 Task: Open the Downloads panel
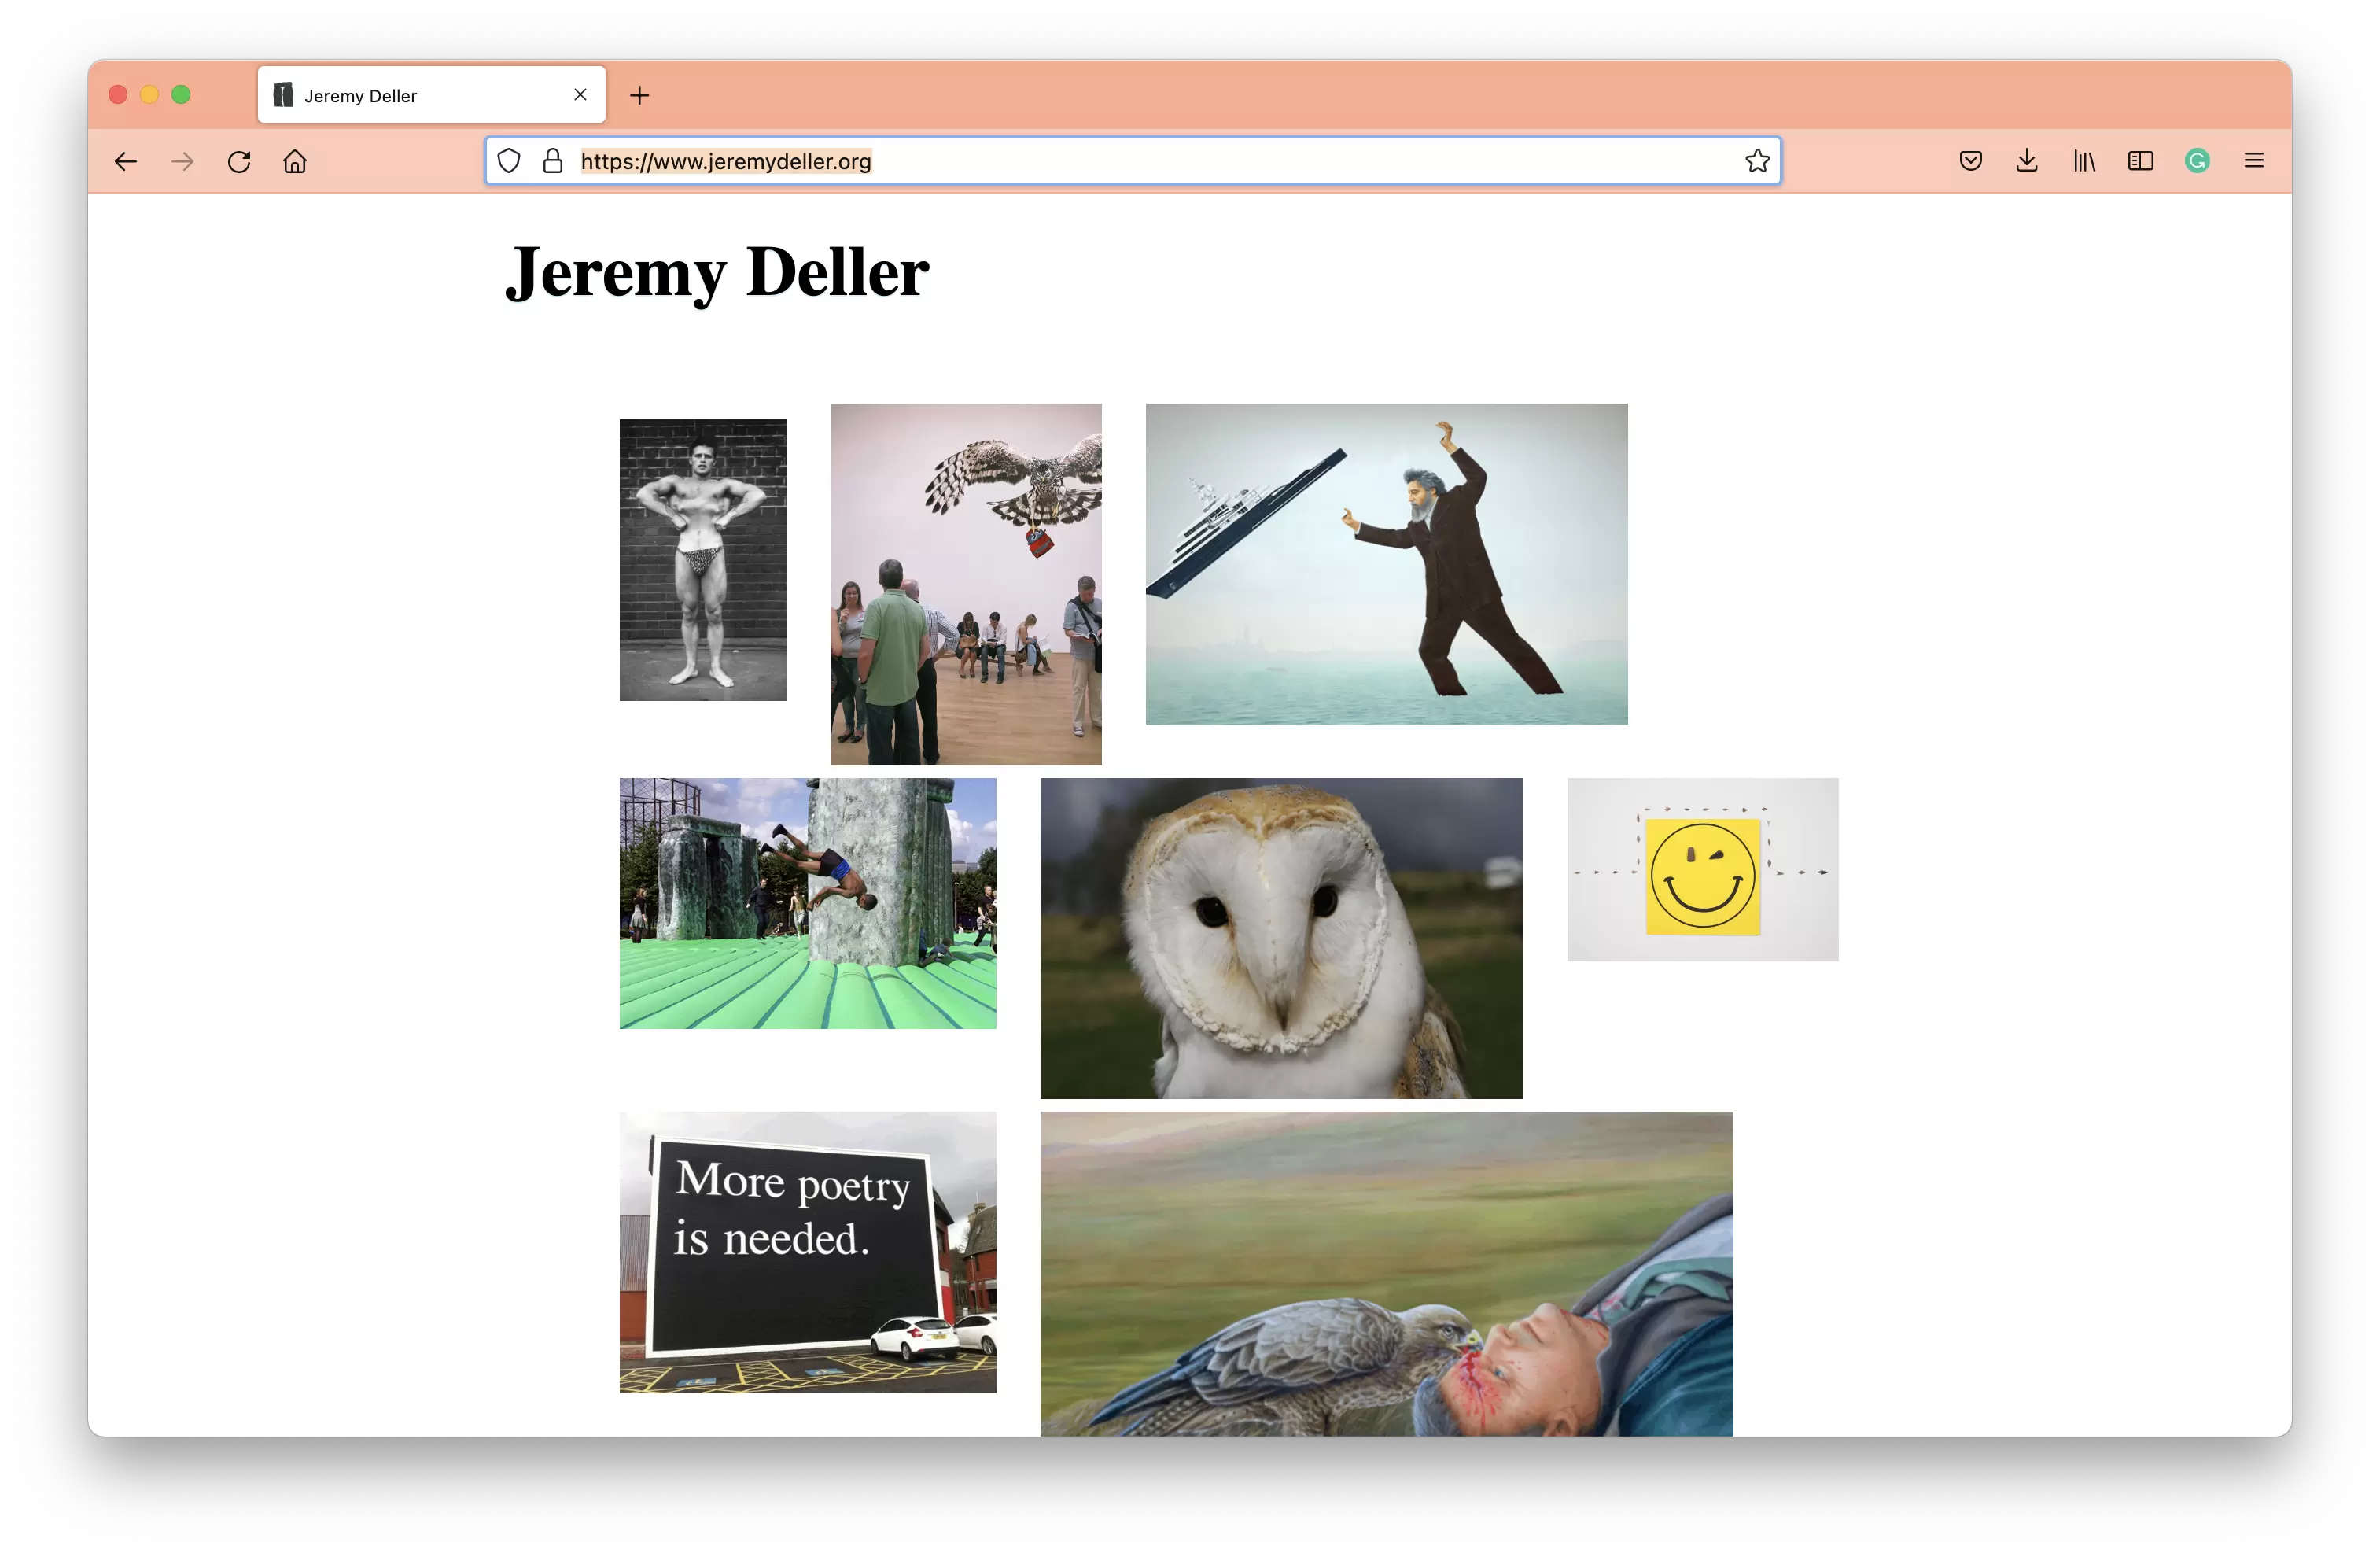2027,161
